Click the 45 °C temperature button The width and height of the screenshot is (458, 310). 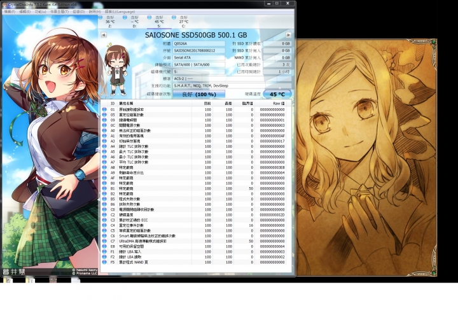coord(277,94)
